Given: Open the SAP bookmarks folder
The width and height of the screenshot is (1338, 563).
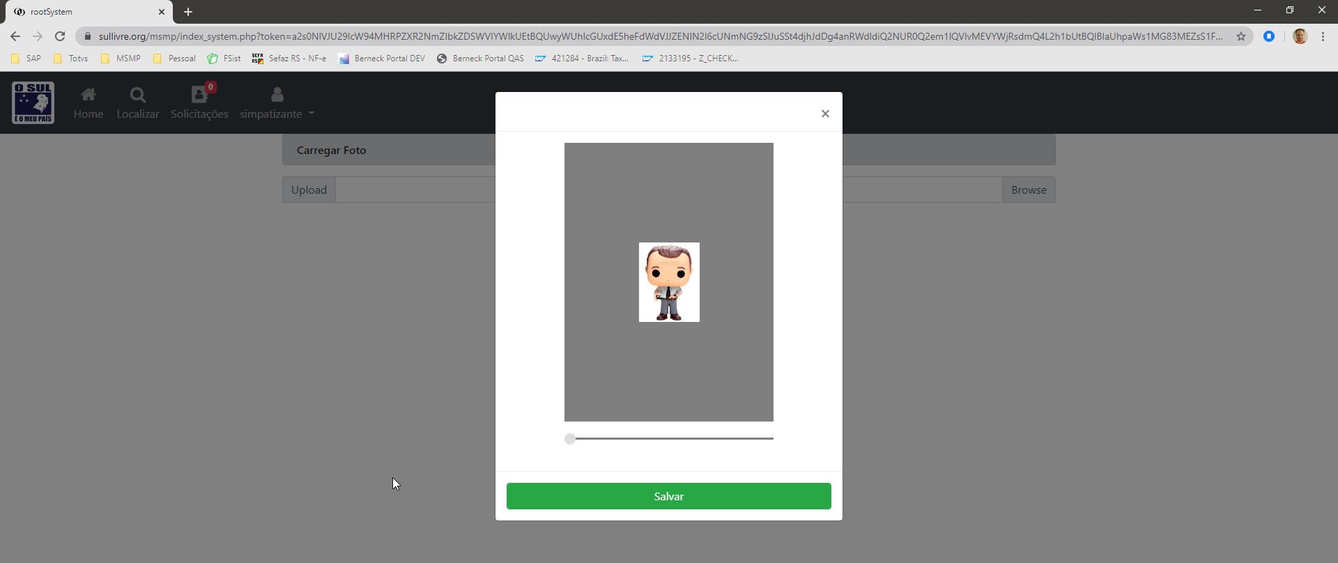Looking at the screenshot, I should click(26, 59).
